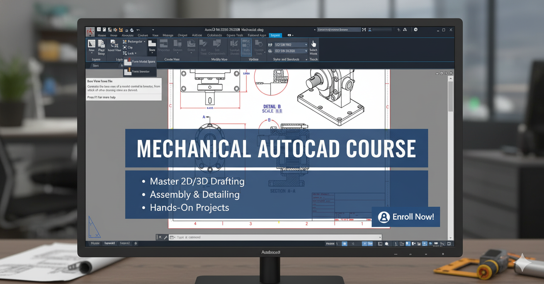Screen dimensions: 544x284
Task: Click the Select Mode hand icon
Action: 313,44
